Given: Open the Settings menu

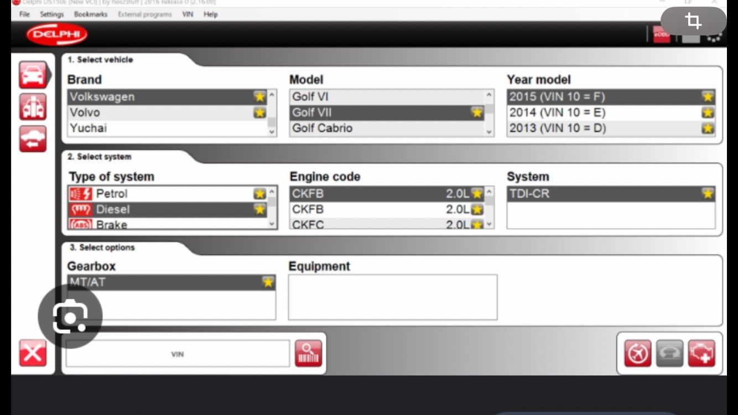Looking at the screenshot, I should [x=52, y=14].
